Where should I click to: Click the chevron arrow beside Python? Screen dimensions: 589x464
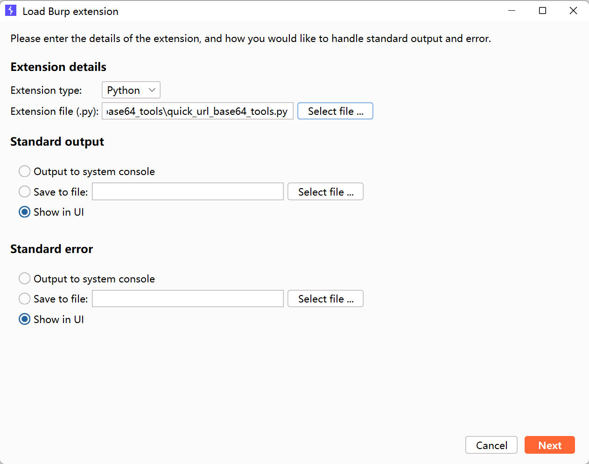[152, 90]
